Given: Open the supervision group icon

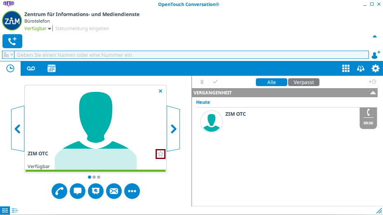Looking at the screenshot, I should tap(361, 69).
